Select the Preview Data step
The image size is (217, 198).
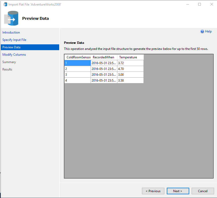[x=11, y=47]
